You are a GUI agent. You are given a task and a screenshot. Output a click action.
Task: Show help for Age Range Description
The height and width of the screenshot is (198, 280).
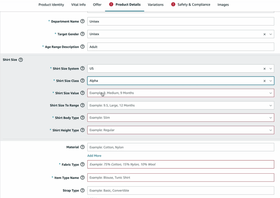point(82,47)
